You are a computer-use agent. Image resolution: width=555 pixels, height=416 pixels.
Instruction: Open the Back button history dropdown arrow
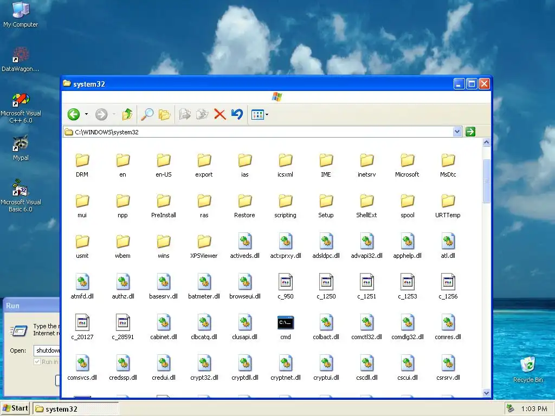point(86,114)
